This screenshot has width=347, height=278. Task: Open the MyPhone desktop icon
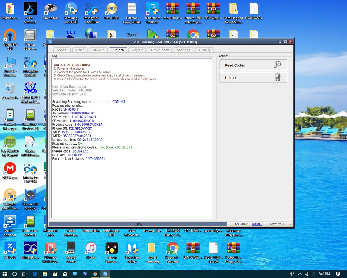tap(10, 11)
